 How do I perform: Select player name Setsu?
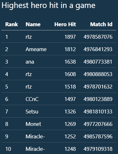pyautogui.click(x=32, y=112)
